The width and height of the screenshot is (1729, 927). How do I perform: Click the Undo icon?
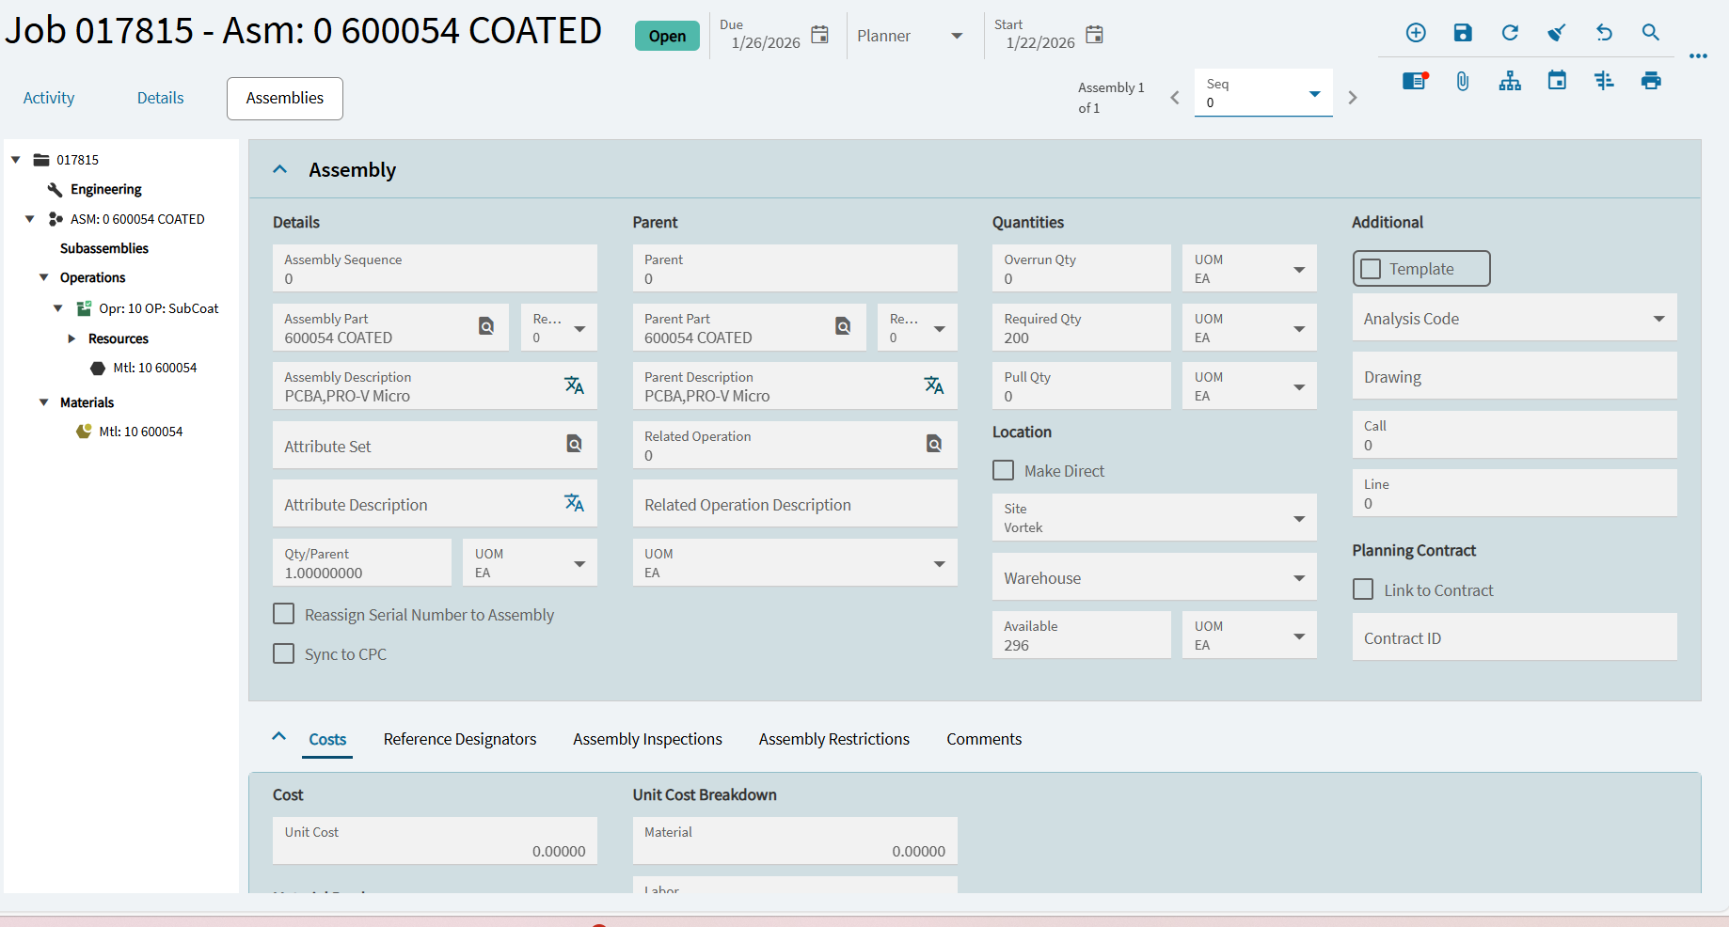click(1604, 33)
